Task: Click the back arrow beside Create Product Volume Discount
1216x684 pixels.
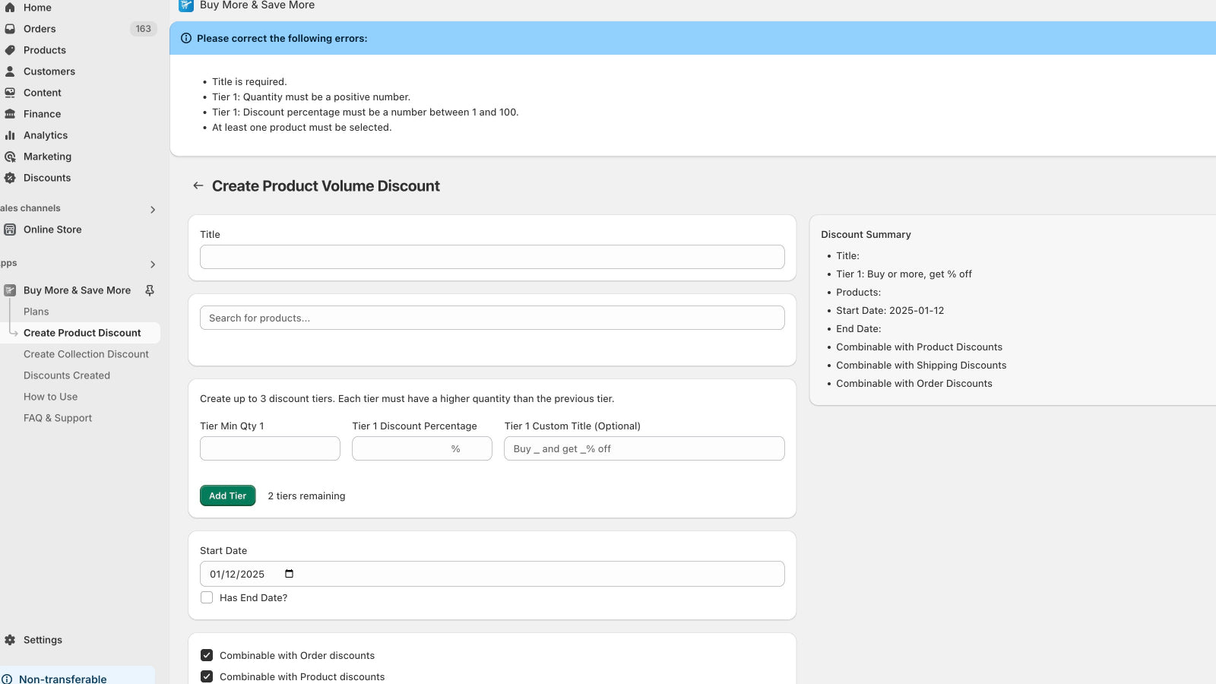Action: pyautogui.click(x=198, y=185)
